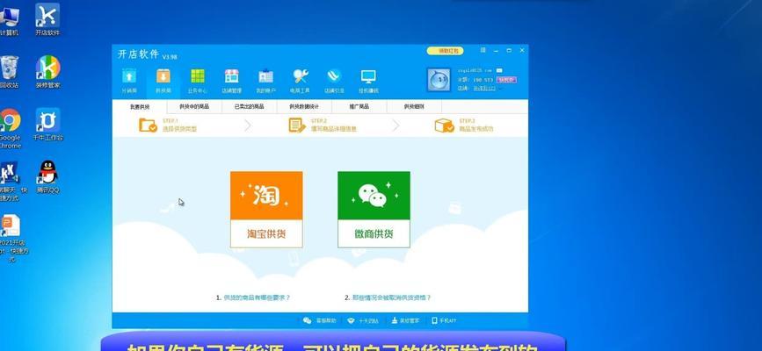Switch to the 供货中的商品 tab
Screen dimensions: 762x351
pyautogui.click(x=194, y=106)
